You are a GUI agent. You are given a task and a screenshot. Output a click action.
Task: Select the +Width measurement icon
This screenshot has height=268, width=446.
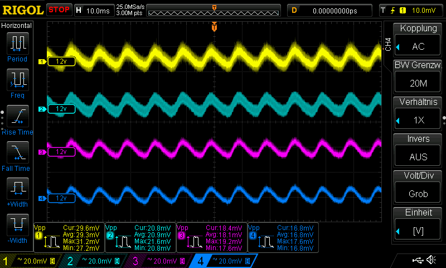pyautogui.click(x=18, y=188)
